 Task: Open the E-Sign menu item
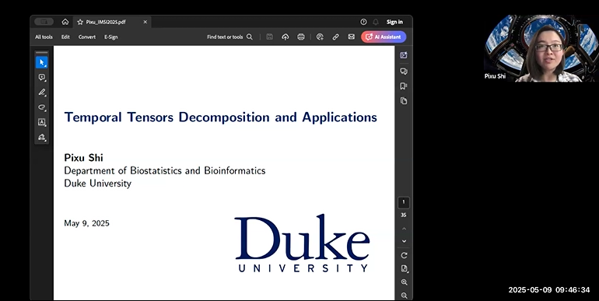[111, 37]
